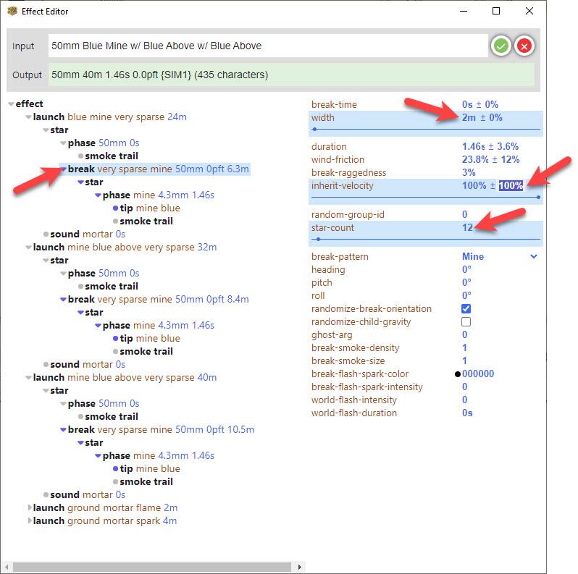Expand the launch ground mortar spark 4m node
578x574 pixels.
[x=30, y=521]
